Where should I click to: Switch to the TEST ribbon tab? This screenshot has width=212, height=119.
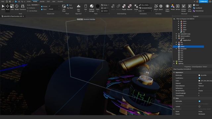click(48, 1)
